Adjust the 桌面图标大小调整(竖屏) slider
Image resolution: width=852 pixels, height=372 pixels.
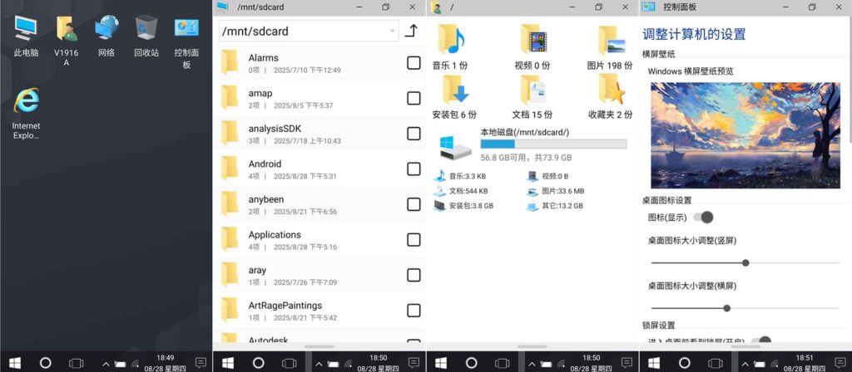click(745, 262)
